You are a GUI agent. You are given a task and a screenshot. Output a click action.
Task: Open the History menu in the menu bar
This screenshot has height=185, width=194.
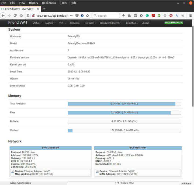coord(33,3)
